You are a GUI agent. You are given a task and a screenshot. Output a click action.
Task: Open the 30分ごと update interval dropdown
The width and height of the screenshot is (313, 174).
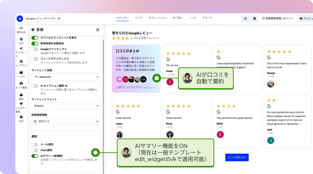coord(65,121)
